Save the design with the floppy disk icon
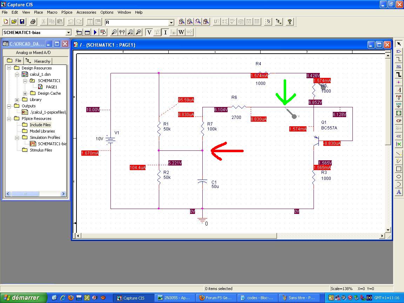This screenshot has height=303, width=404. pyautogui.click(x=22, y=22)
